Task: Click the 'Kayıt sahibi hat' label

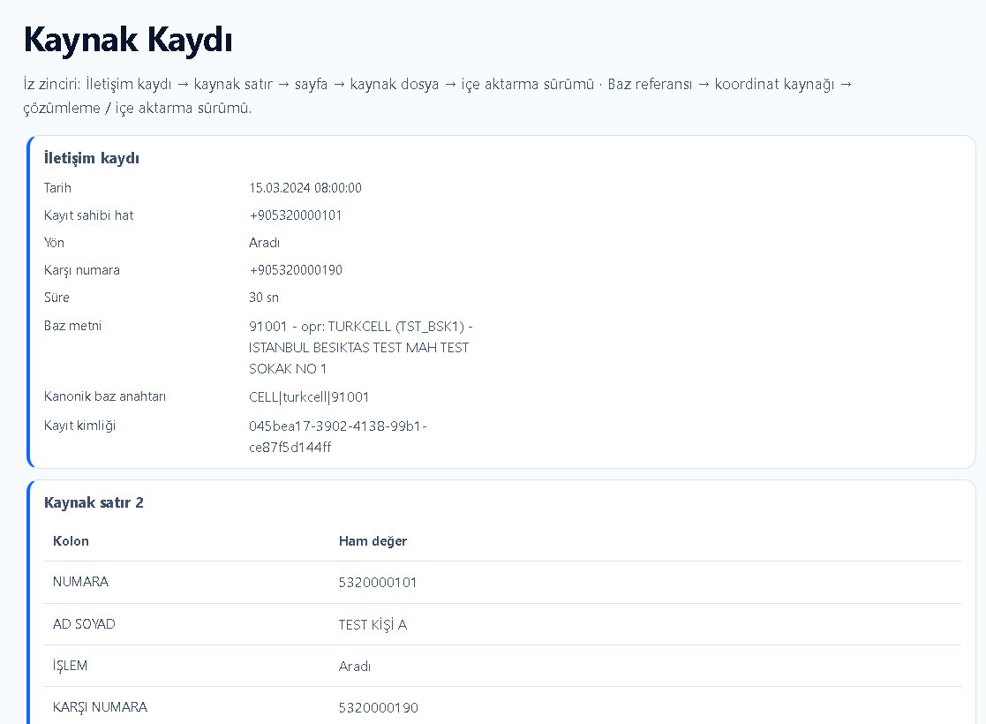Action: coord(88,215)
